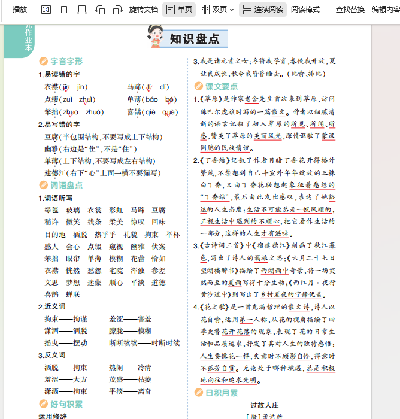
Task: Click the word 彩虹 in the list
Action: click(116, 210)
